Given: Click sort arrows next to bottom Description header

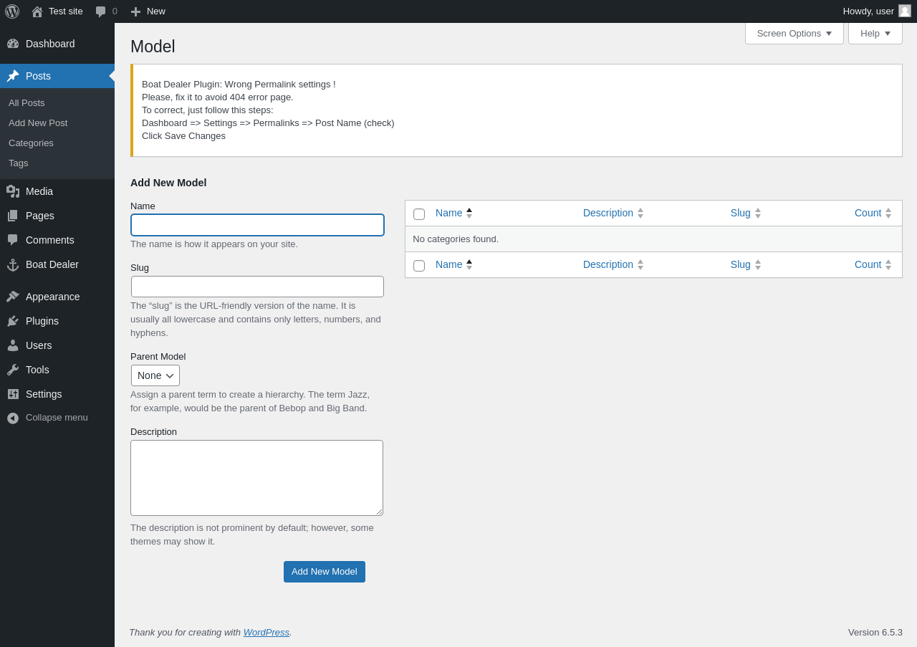Looking at the screenshot, I should pos(640,265).
